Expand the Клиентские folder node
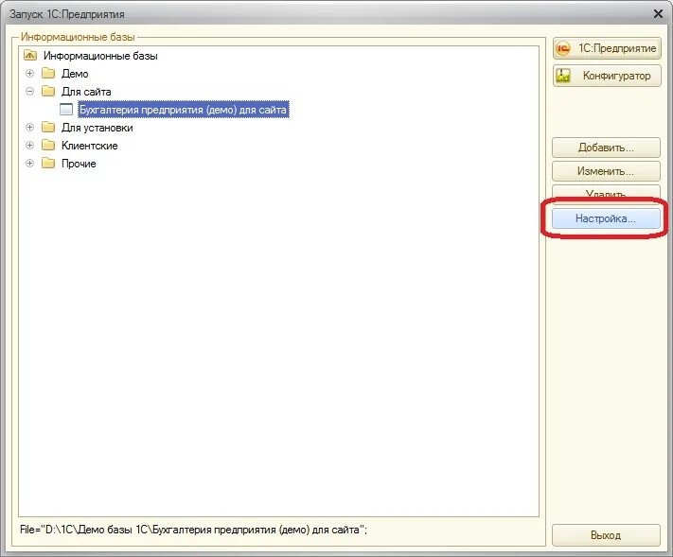Viewport: 673px width, 557px height. coord(29,146)
